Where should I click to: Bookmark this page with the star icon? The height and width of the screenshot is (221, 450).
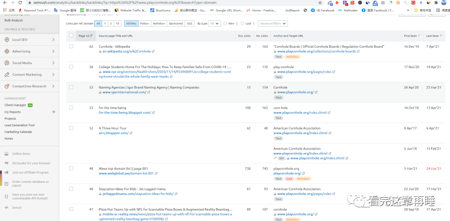click(320, 2)
